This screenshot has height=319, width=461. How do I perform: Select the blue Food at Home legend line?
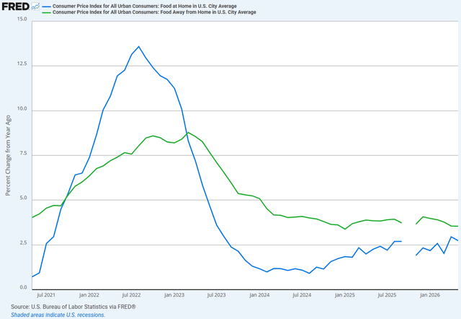click(x=46, y=6)
